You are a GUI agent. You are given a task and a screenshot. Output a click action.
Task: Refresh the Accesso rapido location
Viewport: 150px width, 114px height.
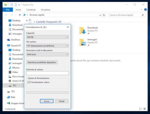[x=104, y=15]
